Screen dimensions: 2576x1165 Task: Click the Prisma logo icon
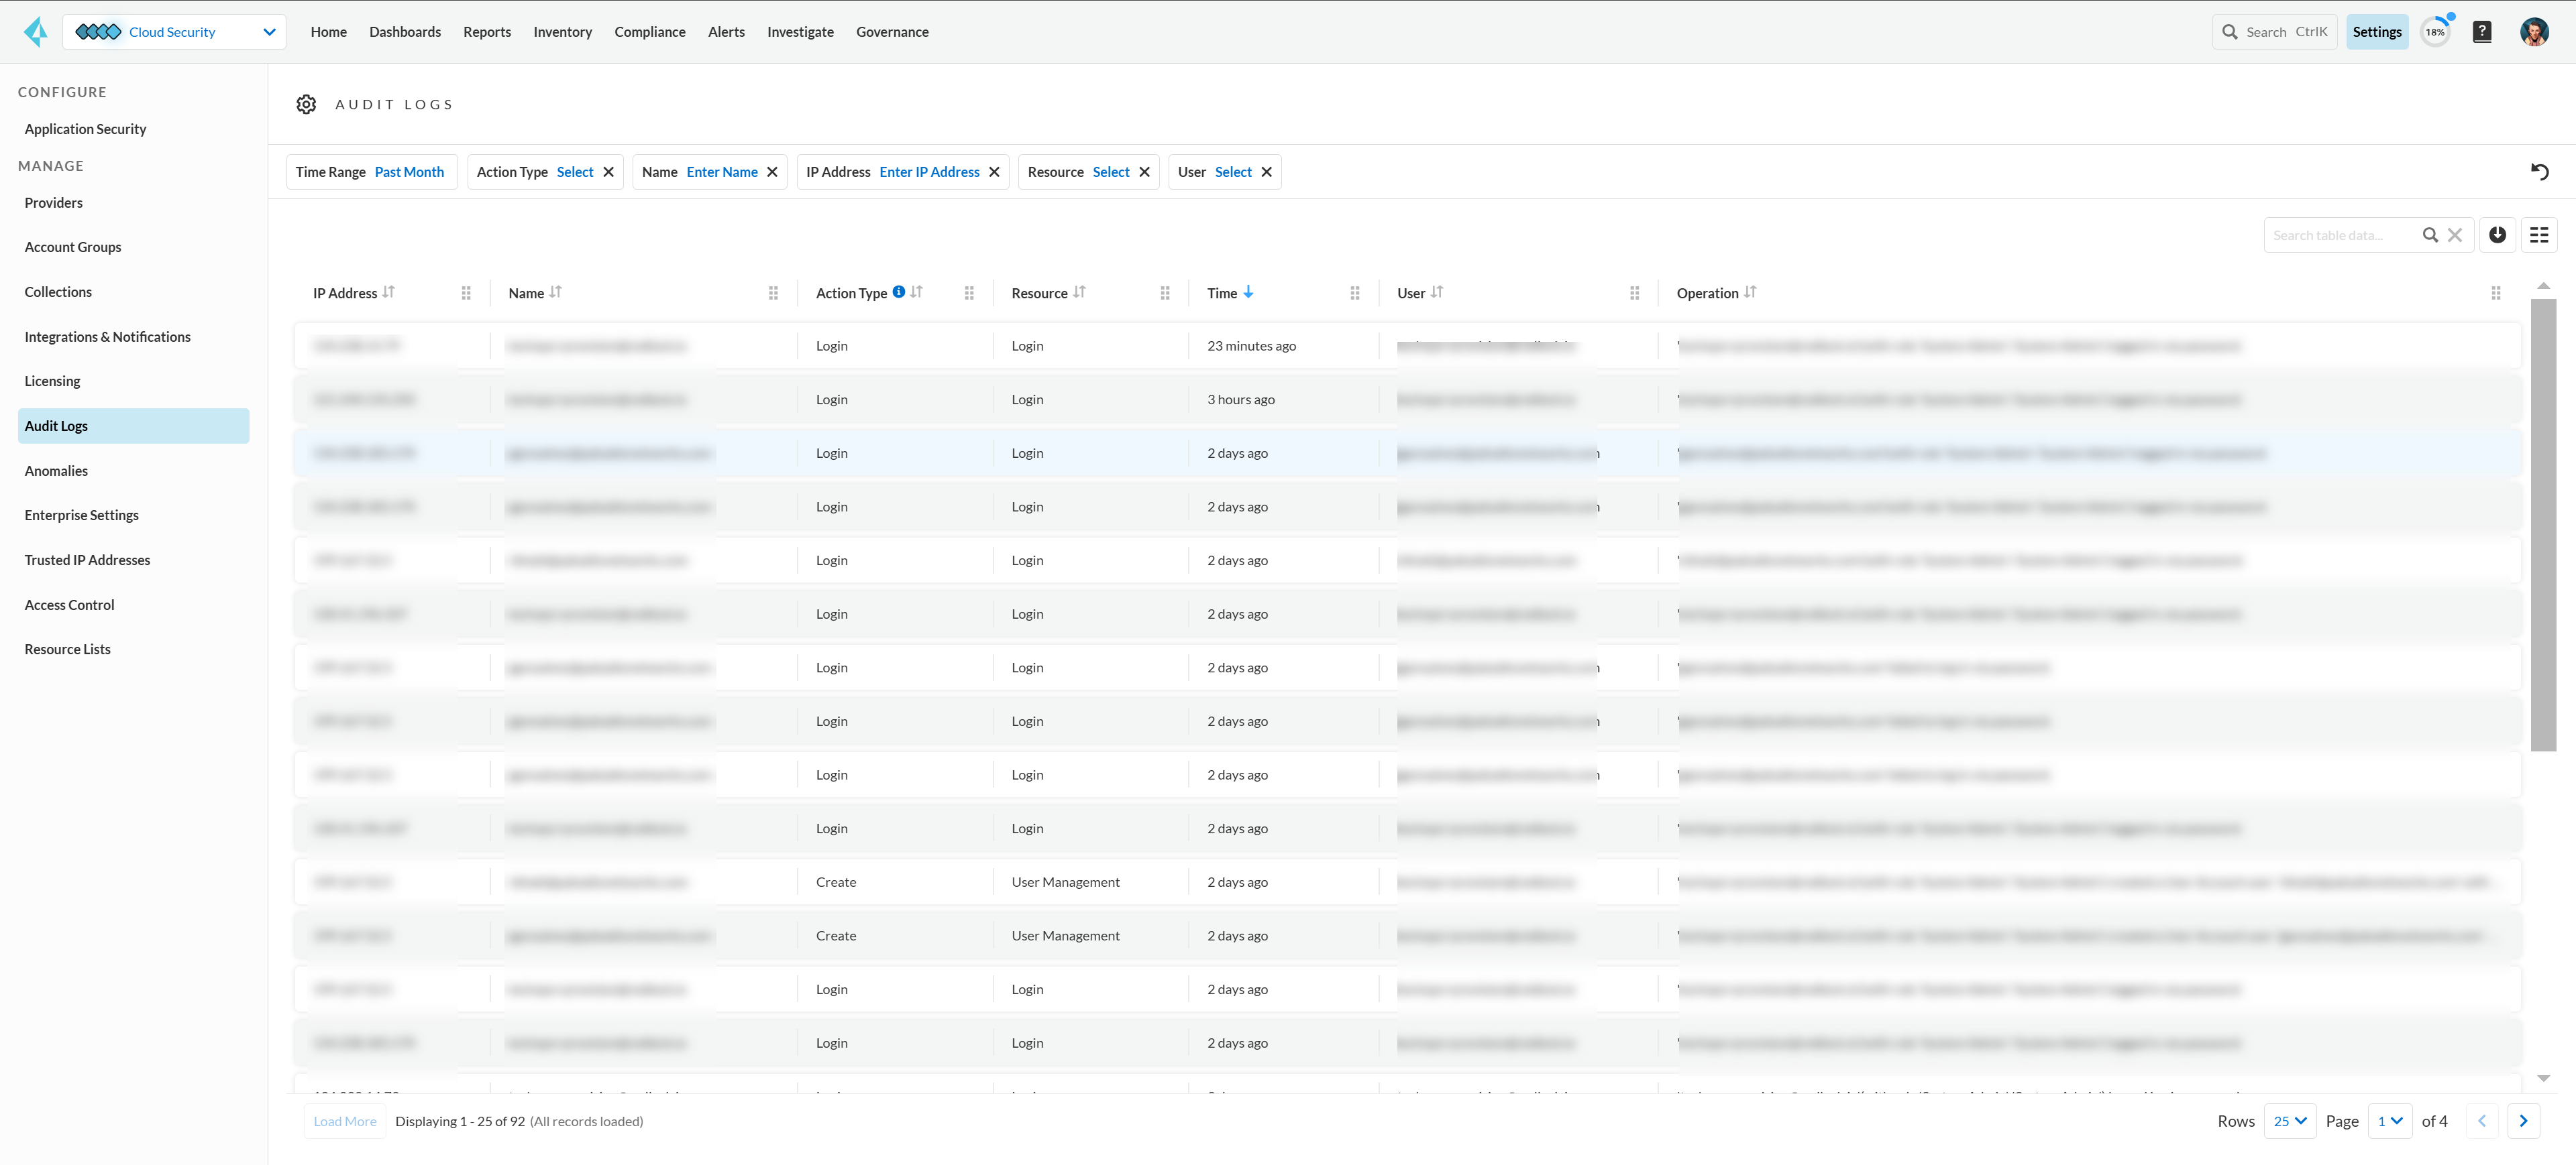pyautogui.click(x=36, y=32)
